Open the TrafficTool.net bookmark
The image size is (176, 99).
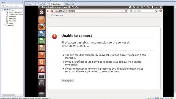pos(55,15)
